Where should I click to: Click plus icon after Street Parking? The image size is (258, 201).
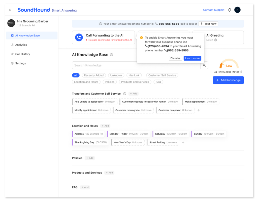pyautogui.click(x=183, y=142)
